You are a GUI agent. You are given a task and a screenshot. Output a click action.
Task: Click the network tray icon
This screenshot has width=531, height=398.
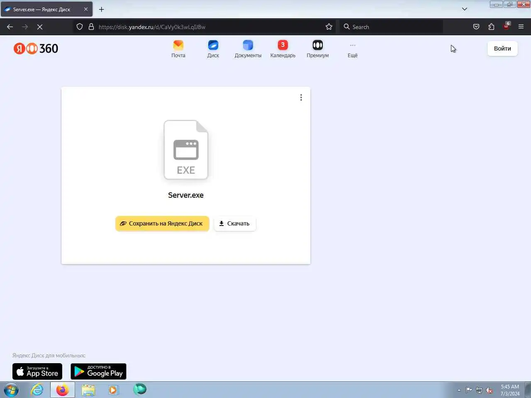[479, 390]
